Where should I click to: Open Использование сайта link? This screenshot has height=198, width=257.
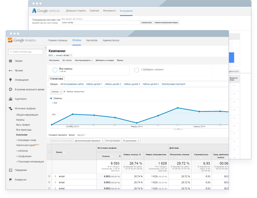(72, 84)
